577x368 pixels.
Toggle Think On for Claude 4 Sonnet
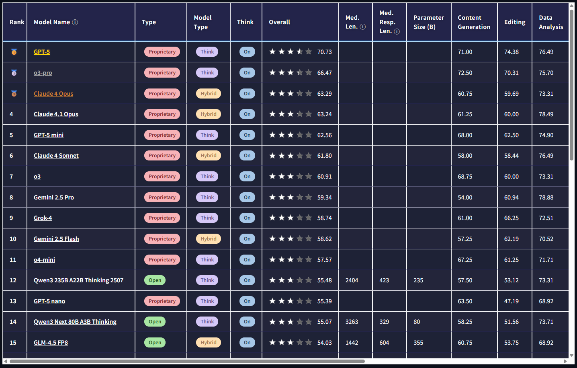(247, 156)
